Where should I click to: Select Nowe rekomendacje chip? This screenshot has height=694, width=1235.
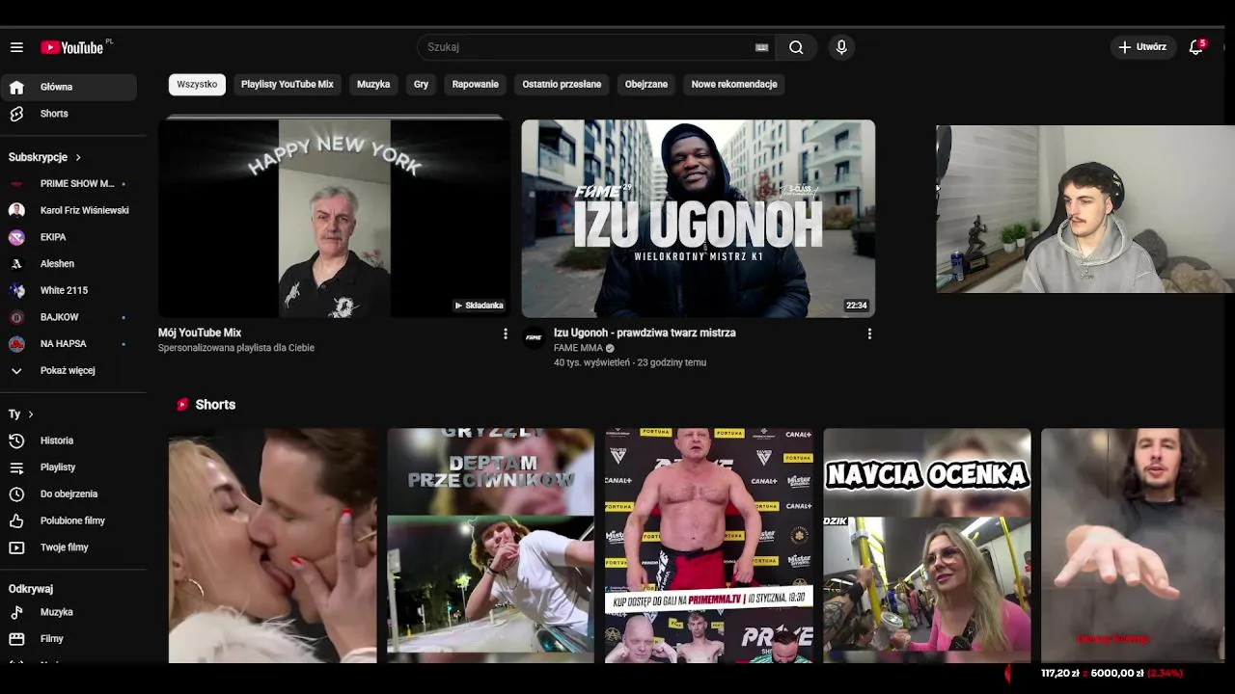point(734,85)
